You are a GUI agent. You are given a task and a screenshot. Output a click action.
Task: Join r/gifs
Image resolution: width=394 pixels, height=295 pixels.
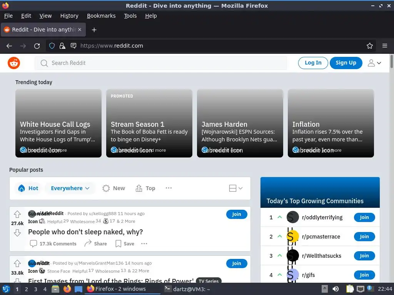(364, 275)
